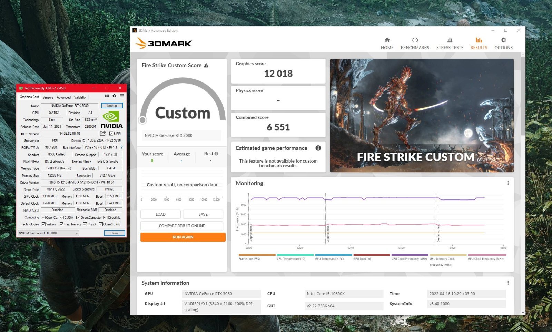Toggle the Ray Tracing checkbox
Viewport: 552px width, 332px height.
[x=61, y=224]
